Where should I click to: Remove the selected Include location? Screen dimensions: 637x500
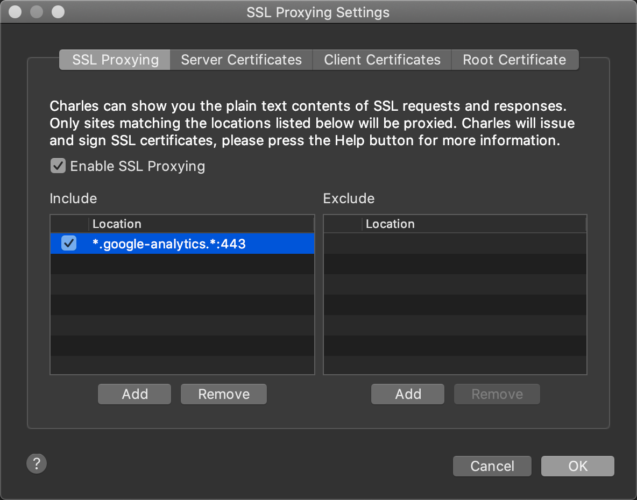[223, 394]
